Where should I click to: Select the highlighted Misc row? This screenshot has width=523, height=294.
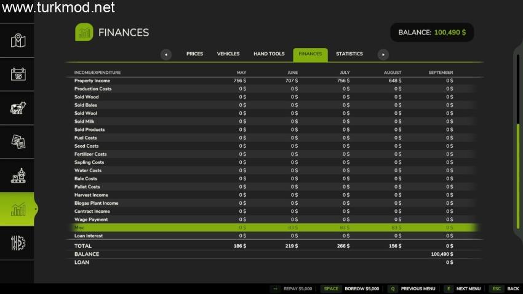[275, 228]
